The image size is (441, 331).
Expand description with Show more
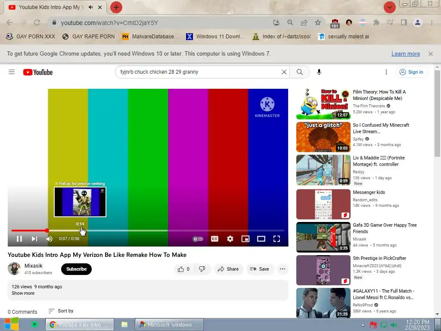click(23, 293)
